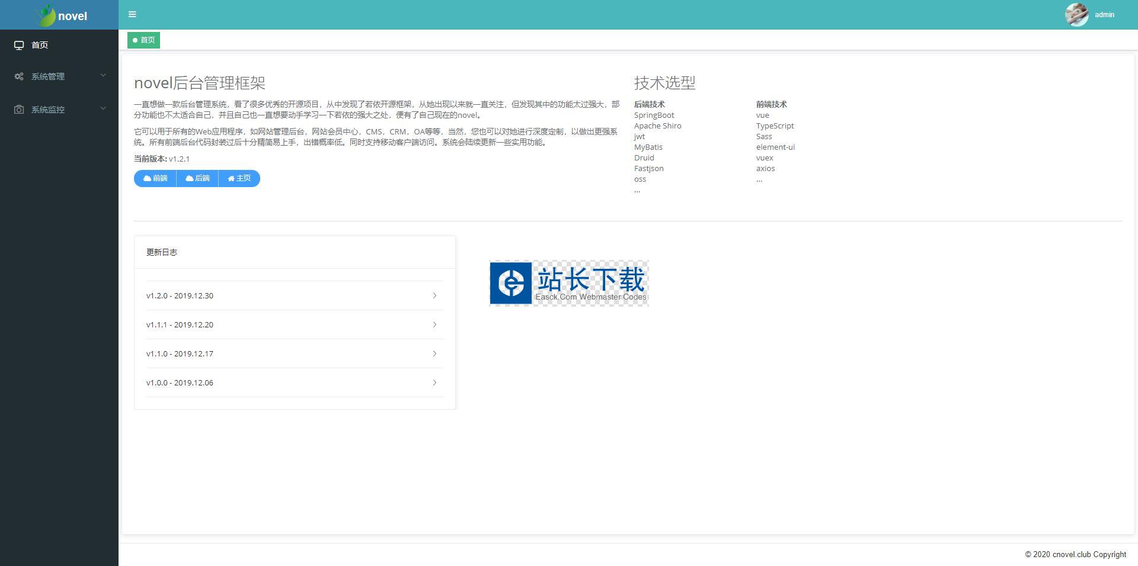Image resolution: width=1138 pixels, height=566 pixels.
Task: Open the admin user avatar
Action: click(1076, 15)
